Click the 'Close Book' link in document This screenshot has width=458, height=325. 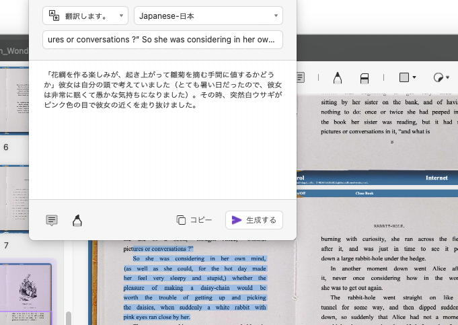click(365, 193)
